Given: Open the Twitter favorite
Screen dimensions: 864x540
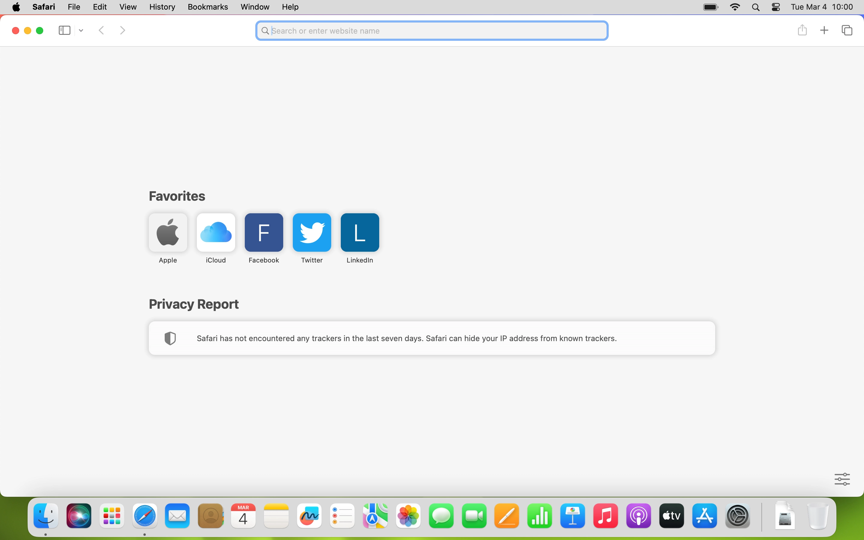Looking at the screenshot, I should coord(312,232).
